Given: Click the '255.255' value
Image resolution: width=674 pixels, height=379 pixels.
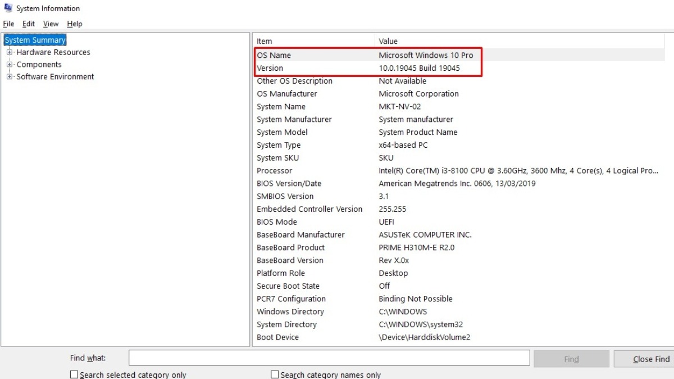Looking at the screenshot, I should coord(392,209).
